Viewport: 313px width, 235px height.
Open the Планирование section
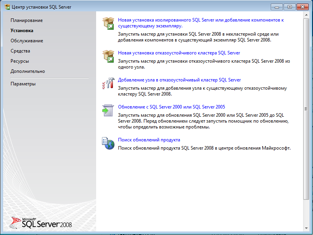[27, 20]
